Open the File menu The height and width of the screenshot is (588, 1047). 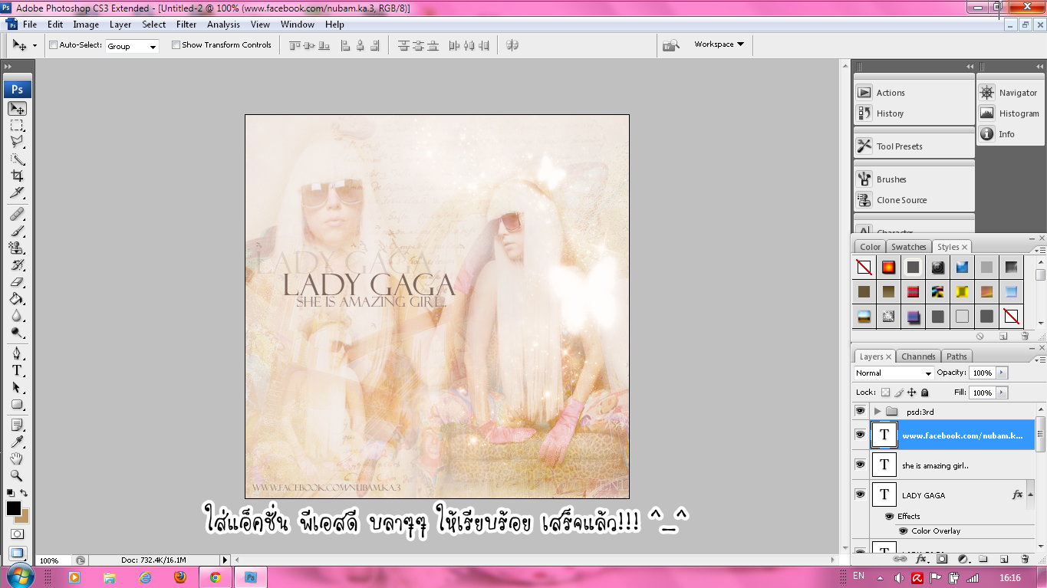click(x=30, y=25)
